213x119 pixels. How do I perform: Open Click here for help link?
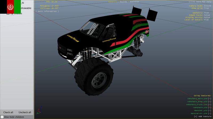click(200, 2)
